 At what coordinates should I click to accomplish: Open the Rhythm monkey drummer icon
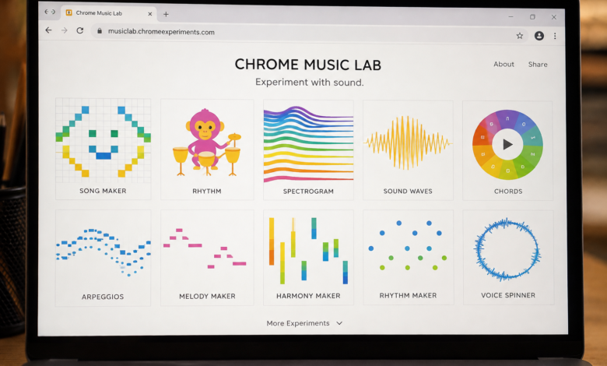(x=207, y=143)
